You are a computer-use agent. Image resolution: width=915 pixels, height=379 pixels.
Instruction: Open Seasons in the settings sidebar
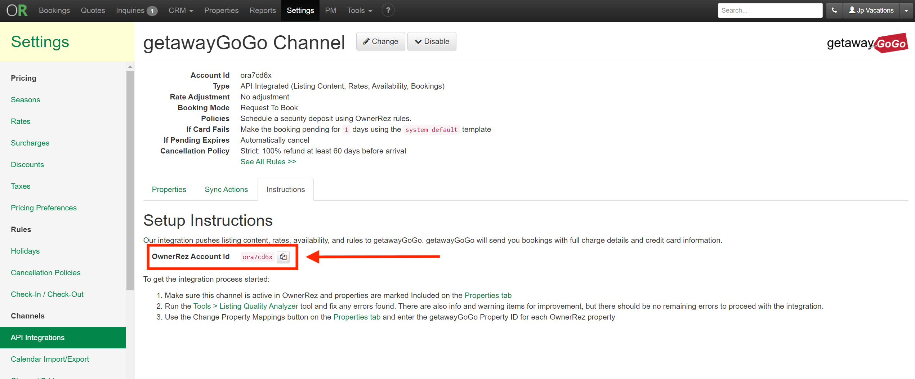26,100
